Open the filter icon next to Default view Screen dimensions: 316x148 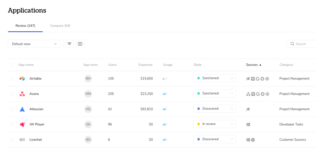[x=70, y=44]
